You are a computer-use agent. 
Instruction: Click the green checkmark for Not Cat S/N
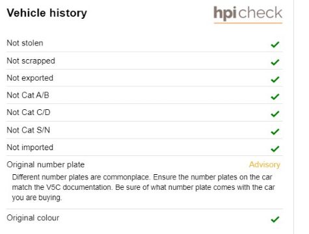click(x=275, y=131)
